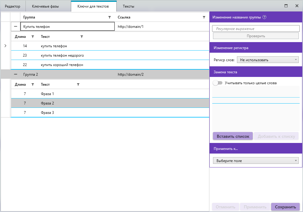Click the Регулярное выражение input field
303x212 pixels.
(256, 29)
